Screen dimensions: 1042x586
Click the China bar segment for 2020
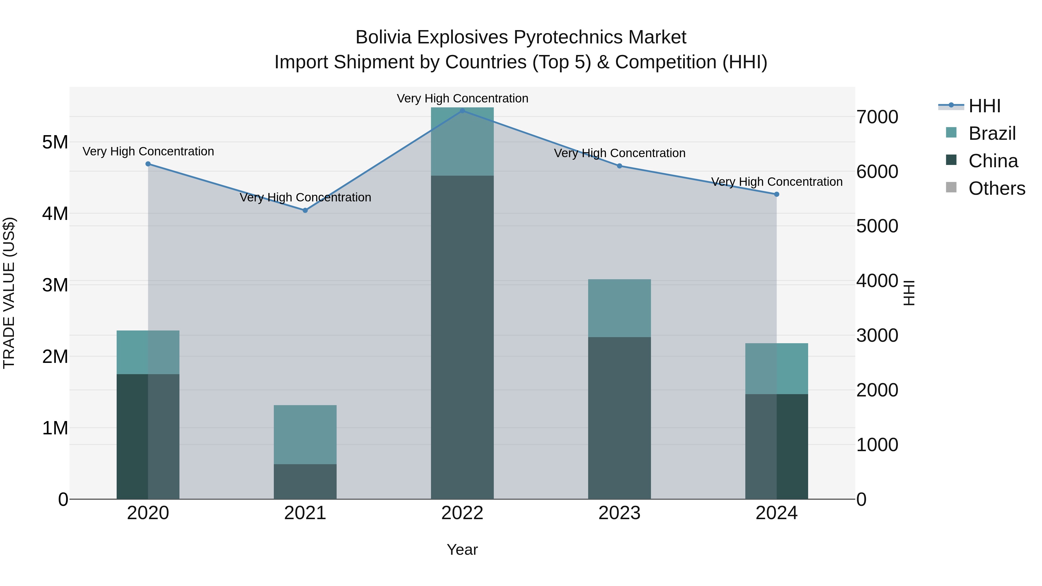(x=148, y=437)
